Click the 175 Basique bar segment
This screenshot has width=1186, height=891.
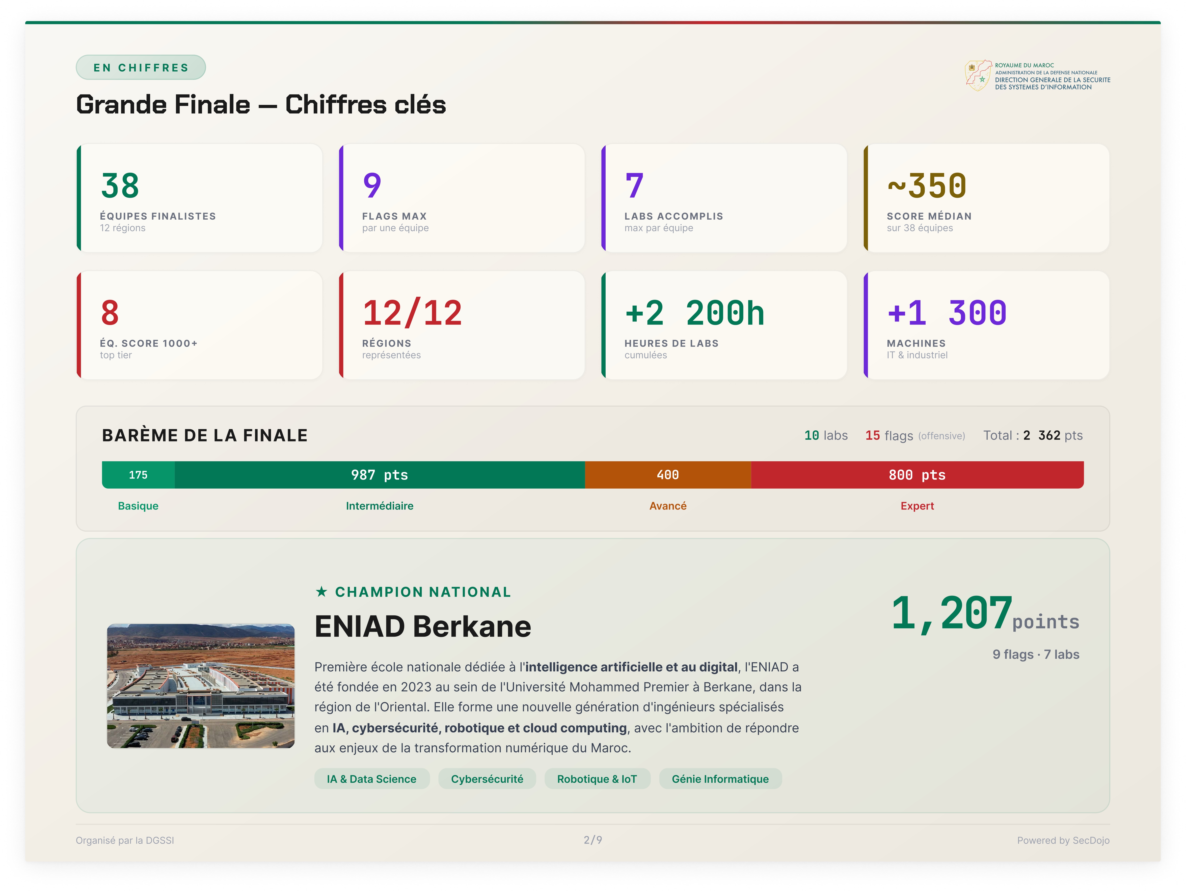[x=138, y=475]
